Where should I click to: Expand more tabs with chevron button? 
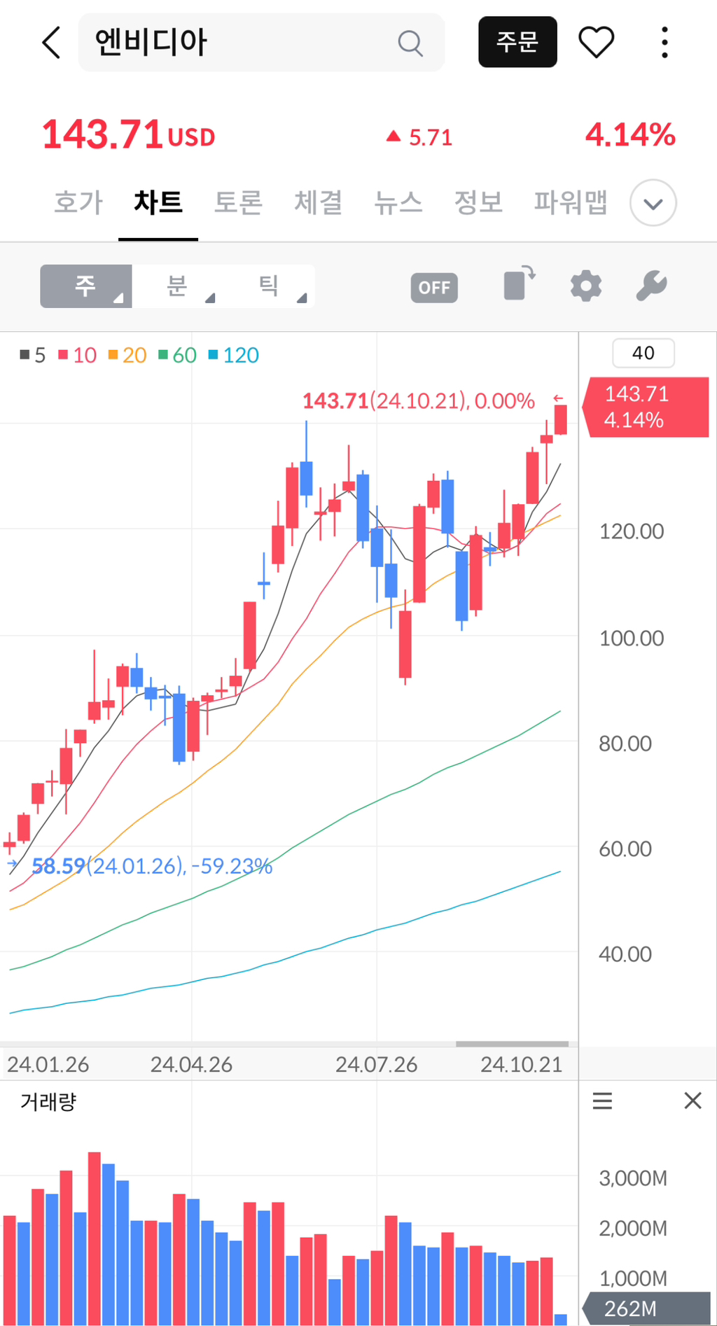click(653, 203)
